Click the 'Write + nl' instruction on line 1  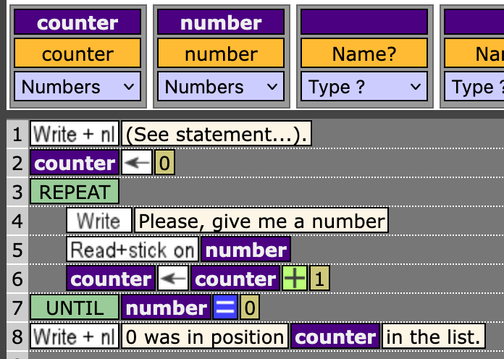click(75, 134)
